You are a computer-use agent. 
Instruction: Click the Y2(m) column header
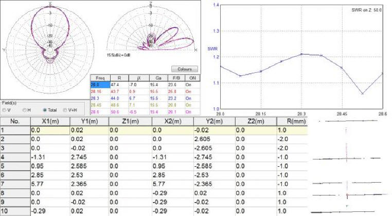click(x=214, y=122)
